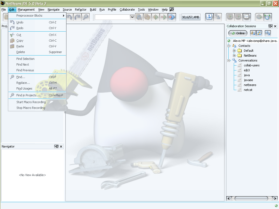Choose Find Previous menu entry
279x209 pixels.
(x=37, y=70)
